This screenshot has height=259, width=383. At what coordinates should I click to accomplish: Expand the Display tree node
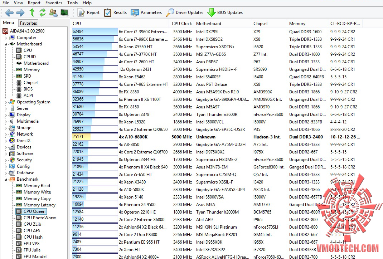click(6, 115)
